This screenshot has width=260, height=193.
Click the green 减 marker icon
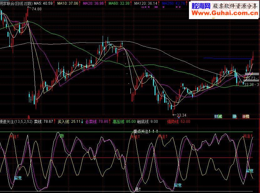220,117
